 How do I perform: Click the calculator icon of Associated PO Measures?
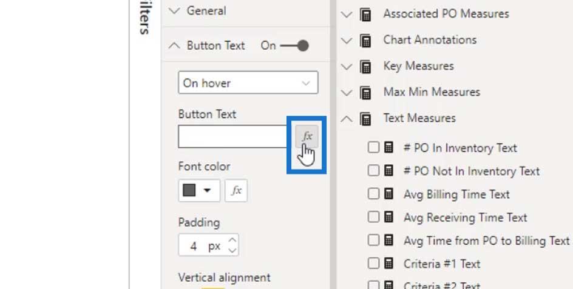click(x=365, y=14)
